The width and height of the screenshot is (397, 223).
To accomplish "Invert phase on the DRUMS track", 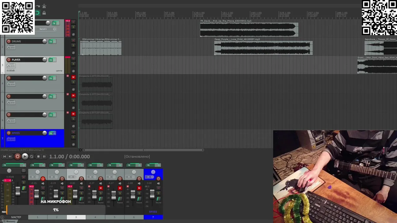I will (x=73, y=53).
